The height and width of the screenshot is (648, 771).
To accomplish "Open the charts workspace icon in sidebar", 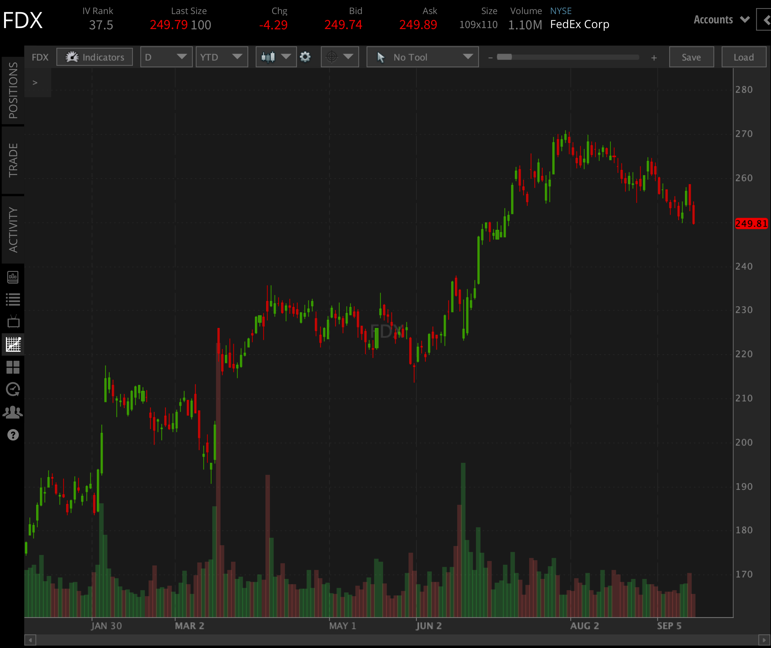I will 13,345.
